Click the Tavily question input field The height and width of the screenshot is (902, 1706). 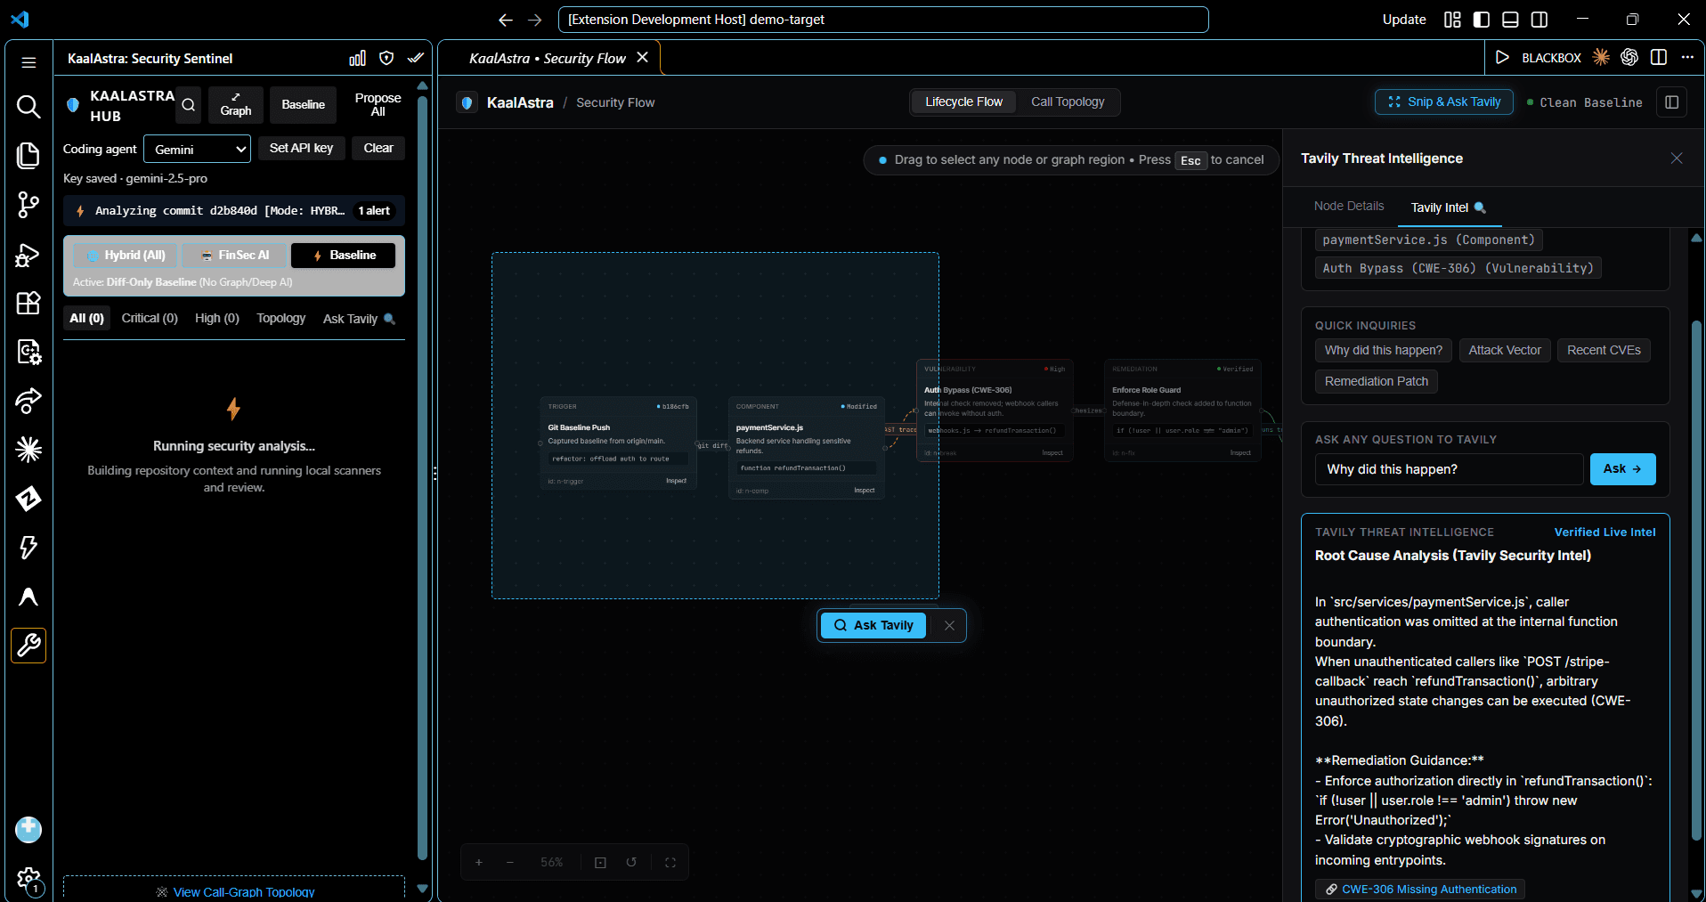click(x=1449, y=470)
